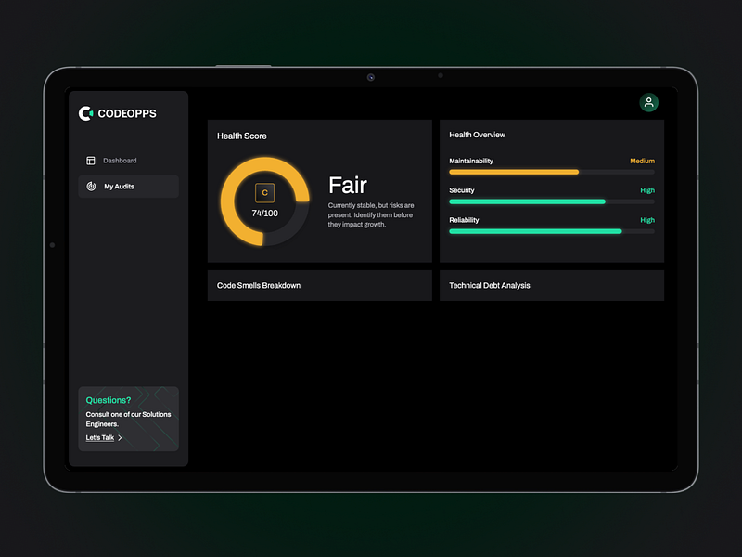Click the 74/100 score value

(x=265, y=214)
